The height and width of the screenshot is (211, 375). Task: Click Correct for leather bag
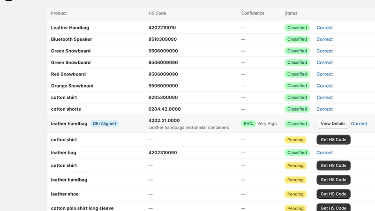(324, 153)
